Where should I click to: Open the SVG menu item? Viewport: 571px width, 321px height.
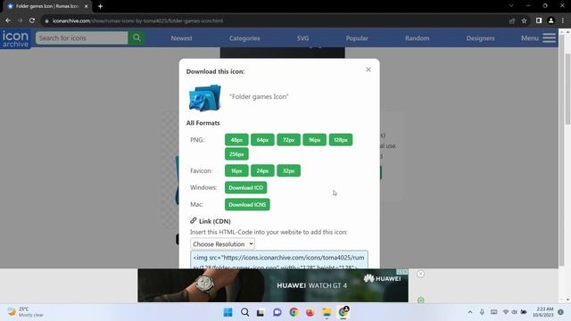point(302,38)
